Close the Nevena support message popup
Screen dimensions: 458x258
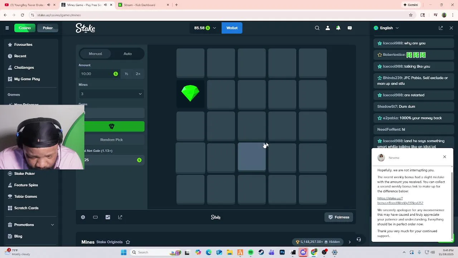444,157
